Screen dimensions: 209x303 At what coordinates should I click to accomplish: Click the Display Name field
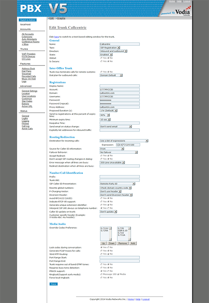click(x=119, y=86)
